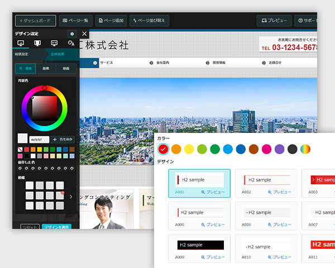Click the hue ring handle on color wheel
The width and height of the screenshot is (335, 268).
coord(45,88)
